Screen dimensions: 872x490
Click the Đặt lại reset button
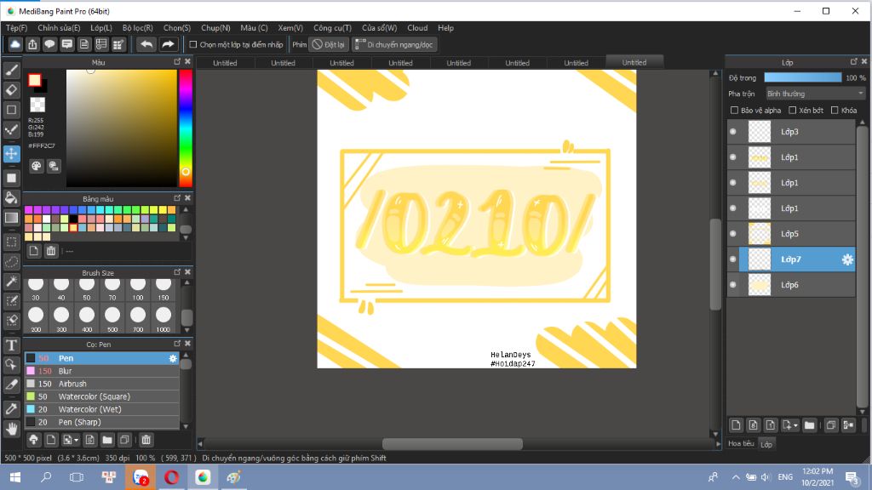coord(329,44)
